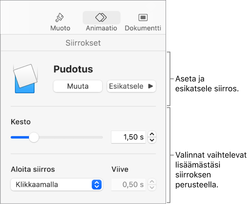Click the Esikatsele preview button
The height and width of the screenshot is (204, 250).
click(x=131, y=86)
